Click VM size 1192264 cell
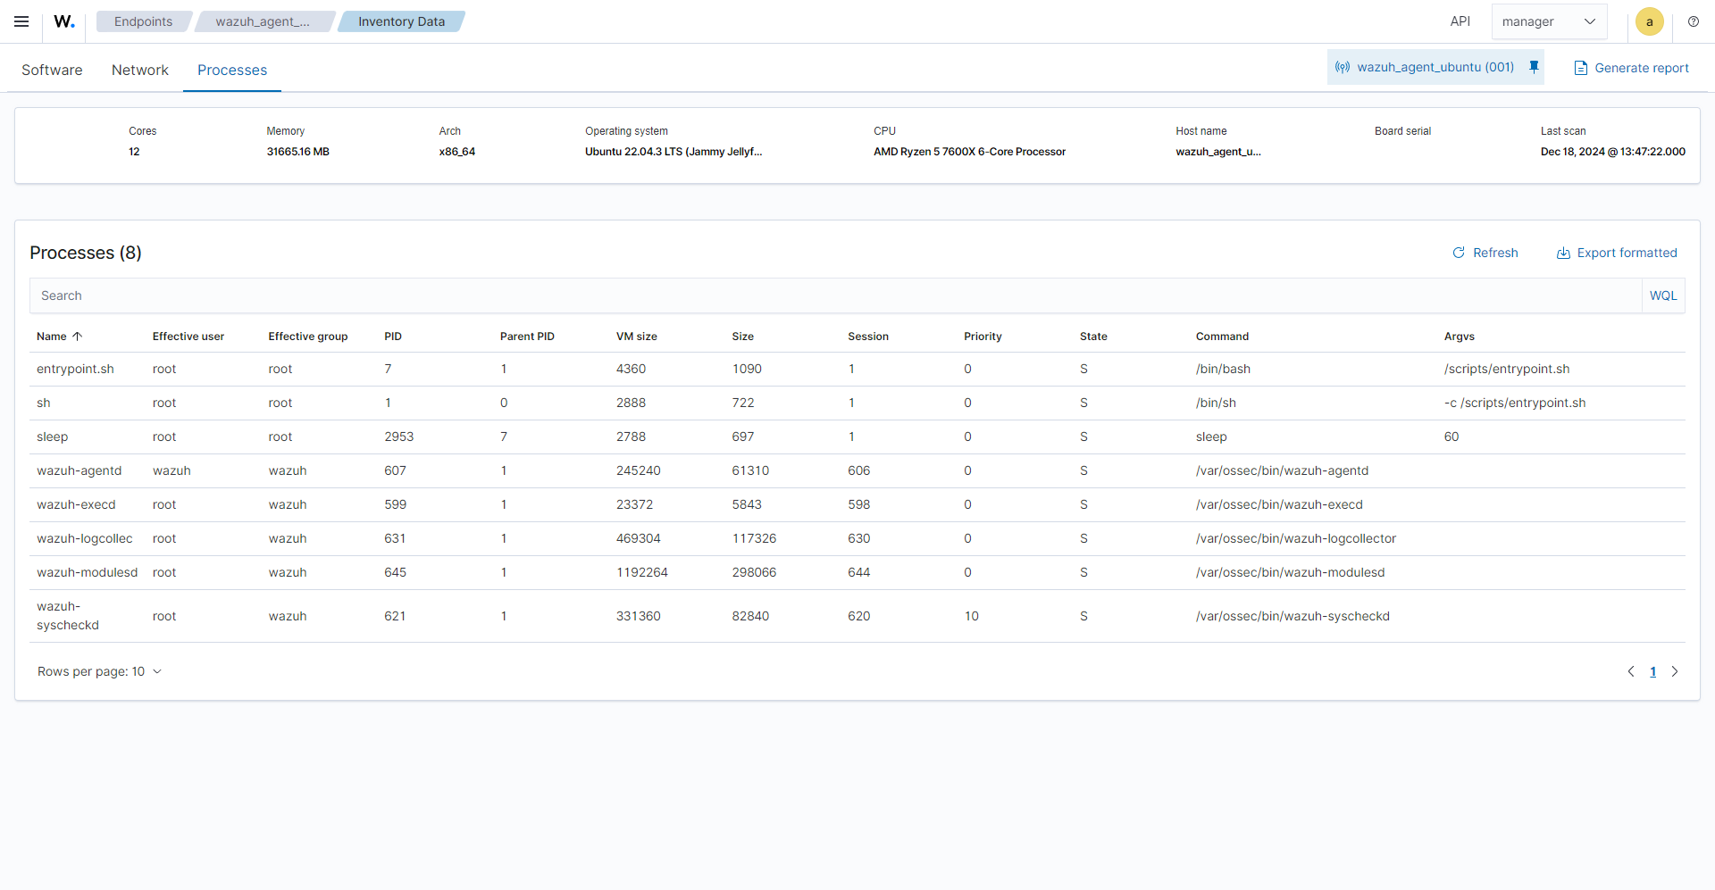This screenshot has width=1715, height=890. [642, 572]
